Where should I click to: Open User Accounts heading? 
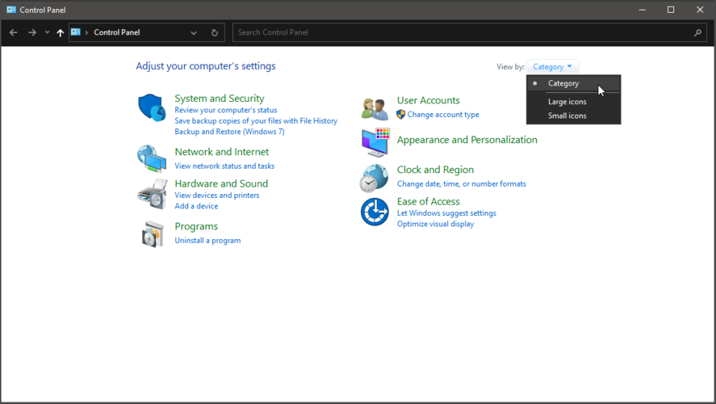pyautogui.click(x=428, y=100)
